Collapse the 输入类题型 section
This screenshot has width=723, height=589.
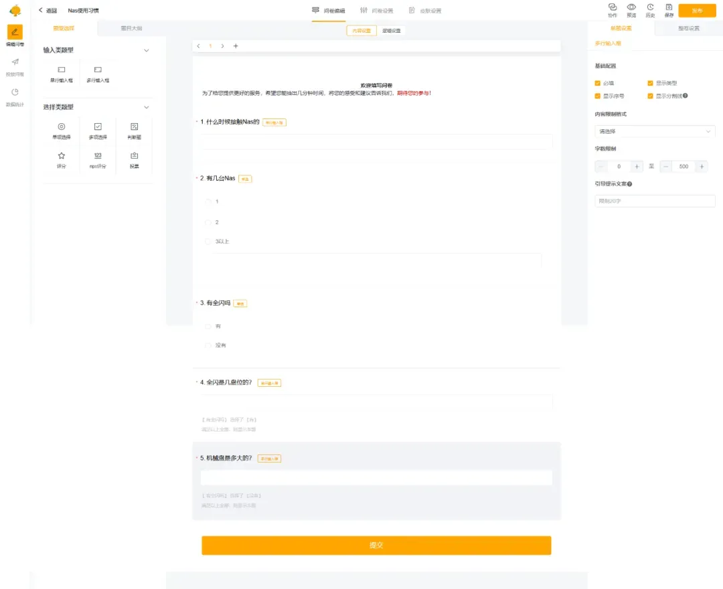[x=147, y=50]
